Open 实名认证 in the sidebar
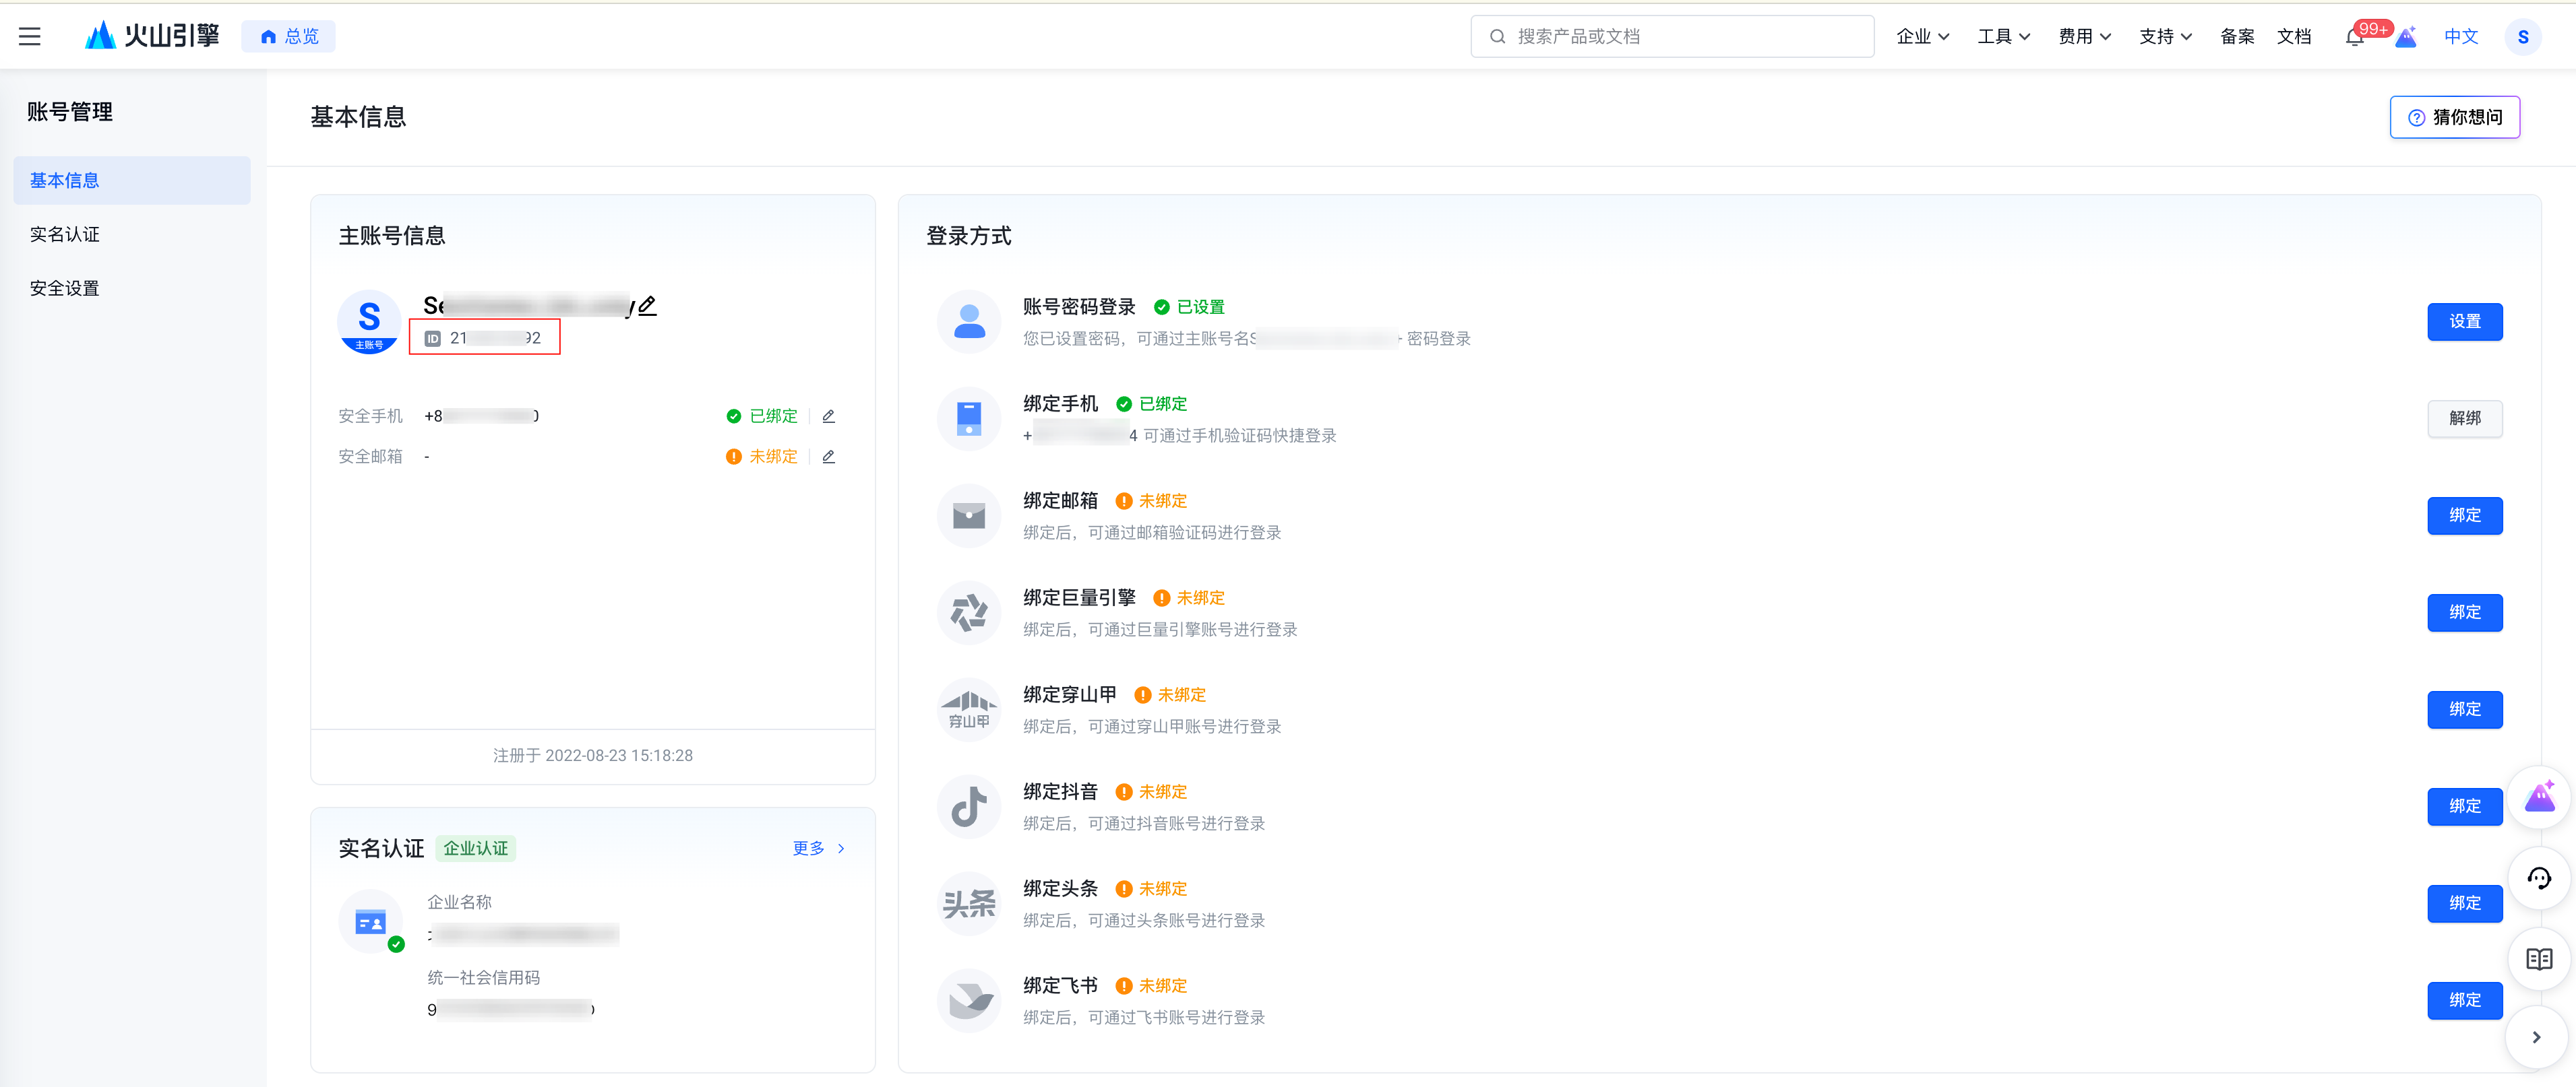The image size is (2576, 1087). point(65,234)
